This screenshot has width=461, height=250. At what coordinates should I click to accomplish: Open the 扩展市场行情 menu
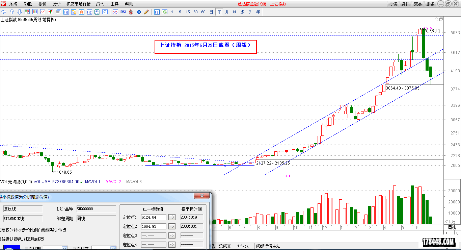(x=79, y=4)
